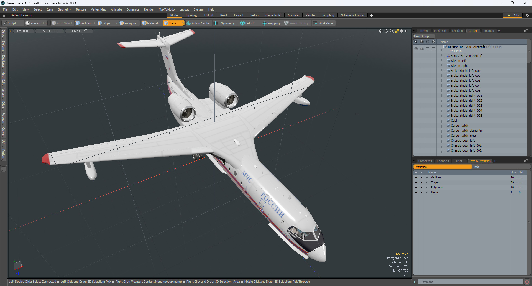Switch to the Topology layout tab
The width and height of the screenshot is (532, 286).
click(x=191, y=15)
